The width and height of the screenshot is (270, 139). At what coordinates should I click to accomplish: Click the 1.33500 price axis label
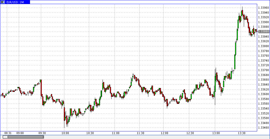click(264, 118)
